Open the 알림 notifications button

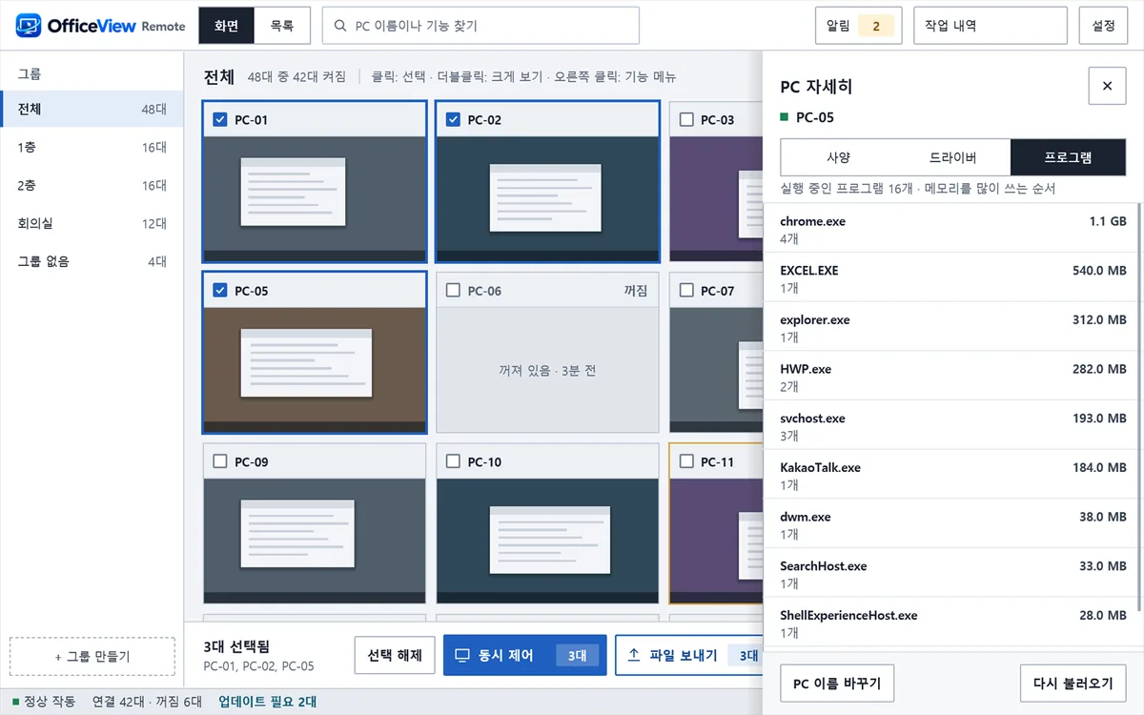pos(858,26)
